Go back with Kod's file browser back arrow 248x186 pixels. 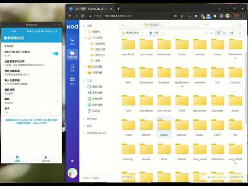tap(123, 25)
